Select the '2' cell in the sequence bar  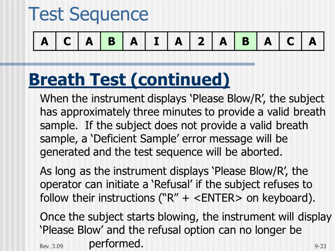click(x=201, y=41)
